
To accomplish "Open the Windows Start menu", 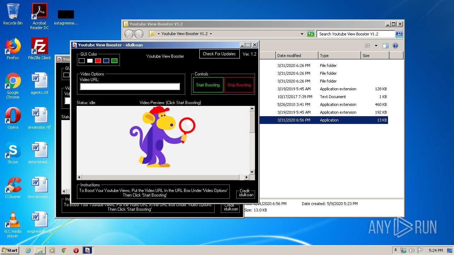I will tap(10, 250).
